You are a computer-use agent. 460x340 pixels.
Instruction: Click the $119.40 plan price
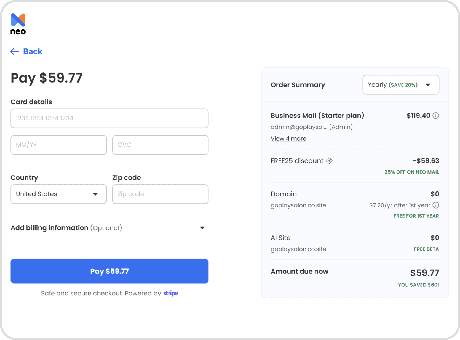[418, 116]
